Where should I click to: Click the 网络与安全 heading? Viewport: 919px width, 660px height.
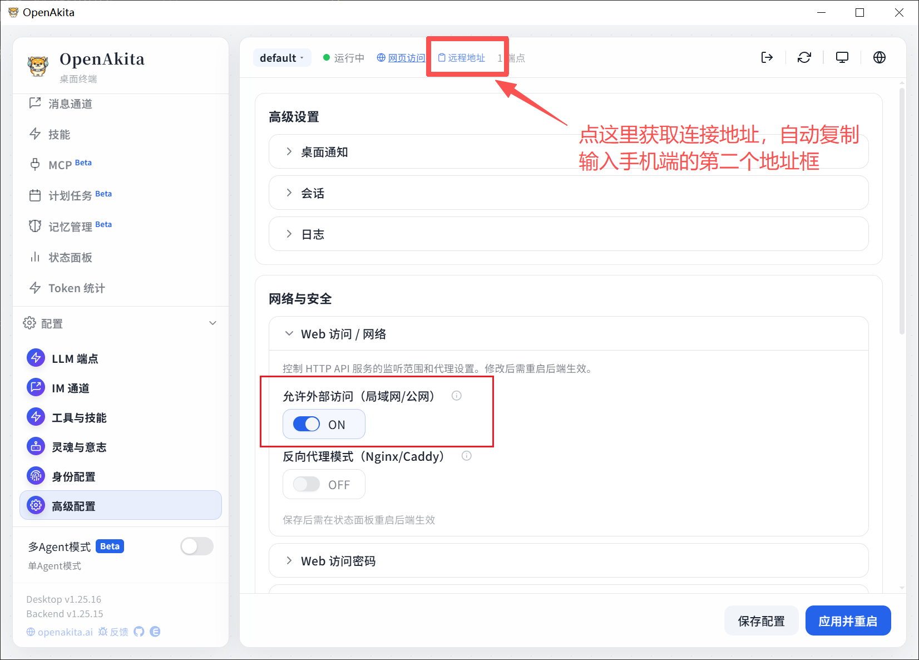coord(300,299)
